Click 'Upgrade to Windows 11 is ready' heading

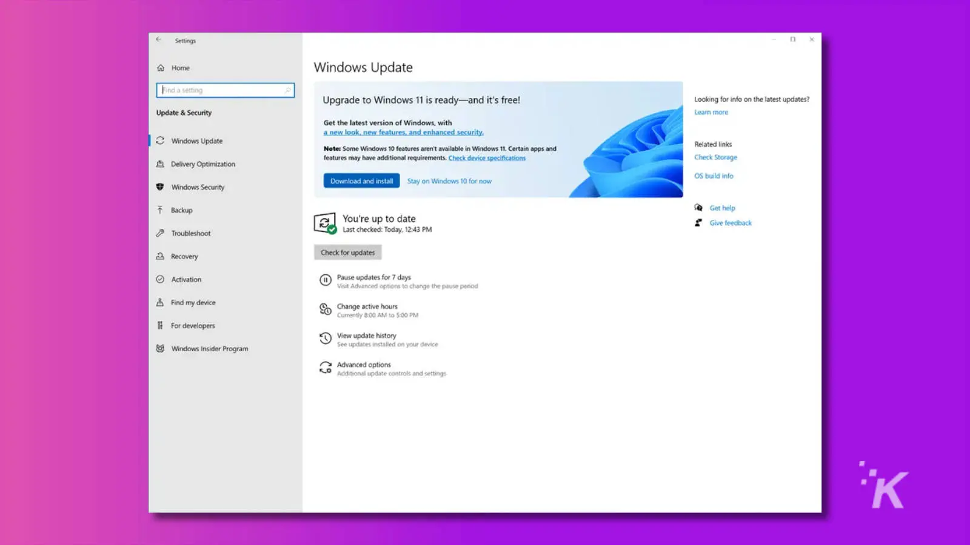point(421,100)
